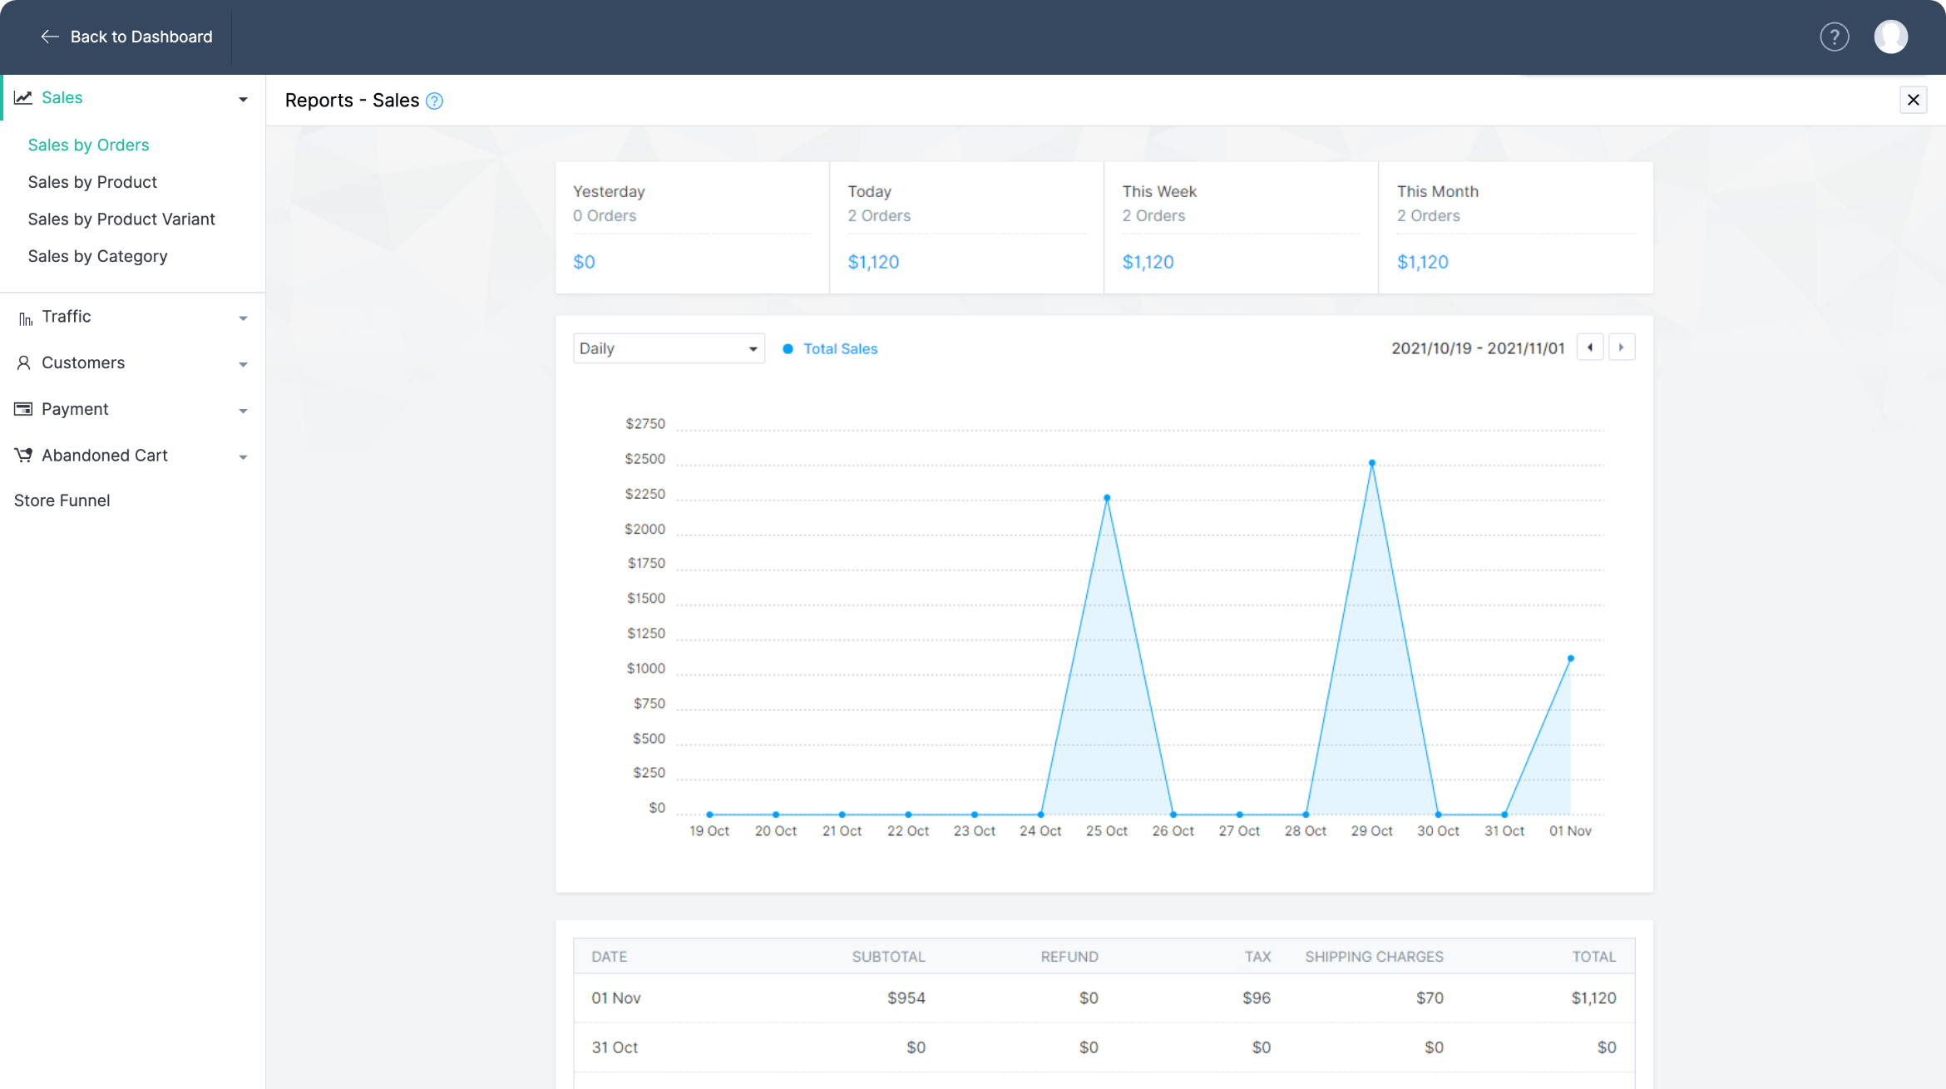Click Back to Dashboard link
The width and height of the screenshot is (1946, 1089).
(126, 37)
